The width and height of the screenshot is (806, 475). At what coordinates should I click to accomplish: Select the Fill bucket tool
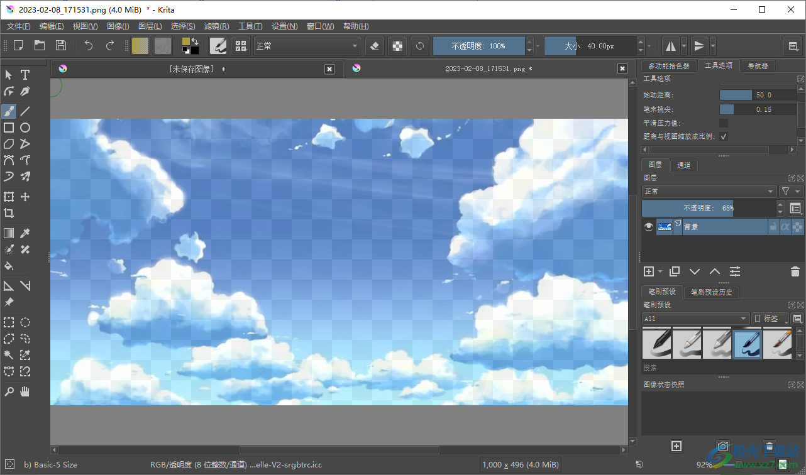pos(9,266)
